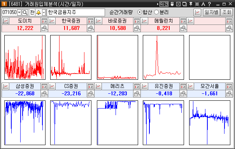Select the 합산 radio button
The width and height of the screenshot is (235, 149).
[140, 12]
